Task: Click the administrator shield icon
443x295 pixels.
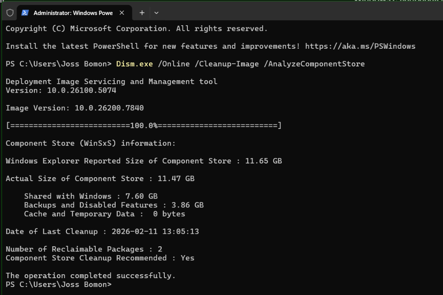Action: (10, 13)
